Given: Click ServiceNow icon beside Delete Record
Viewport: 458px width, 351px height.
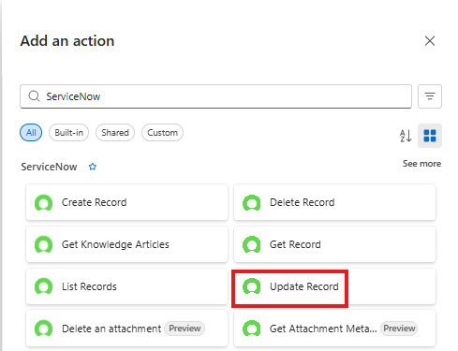Looking at the screenshot, I should pyautogui.click(x=251, y=202).
